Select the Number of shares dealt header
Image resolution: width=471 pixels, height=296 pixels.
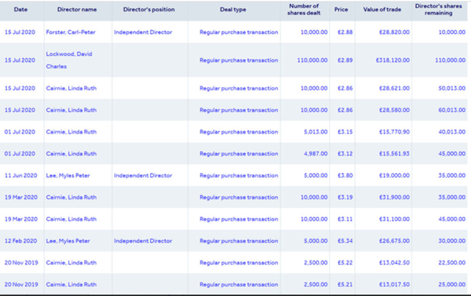[304, 10]
